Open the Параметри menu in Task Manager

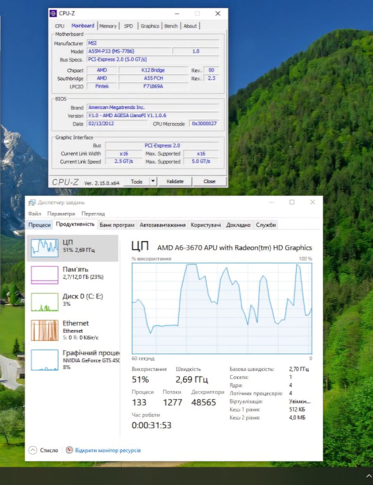[x=61, y=214]
